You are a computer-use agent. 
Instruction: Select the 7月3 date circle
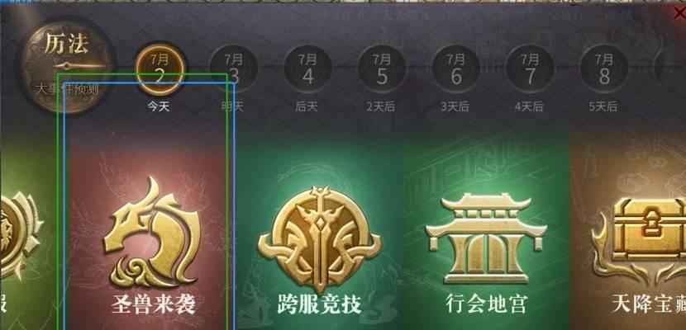coord(234,68)
